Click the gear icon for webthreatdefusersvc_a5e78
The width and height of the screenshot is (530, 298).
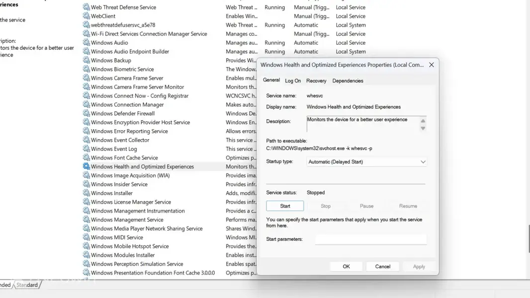(x=86, y=25)
